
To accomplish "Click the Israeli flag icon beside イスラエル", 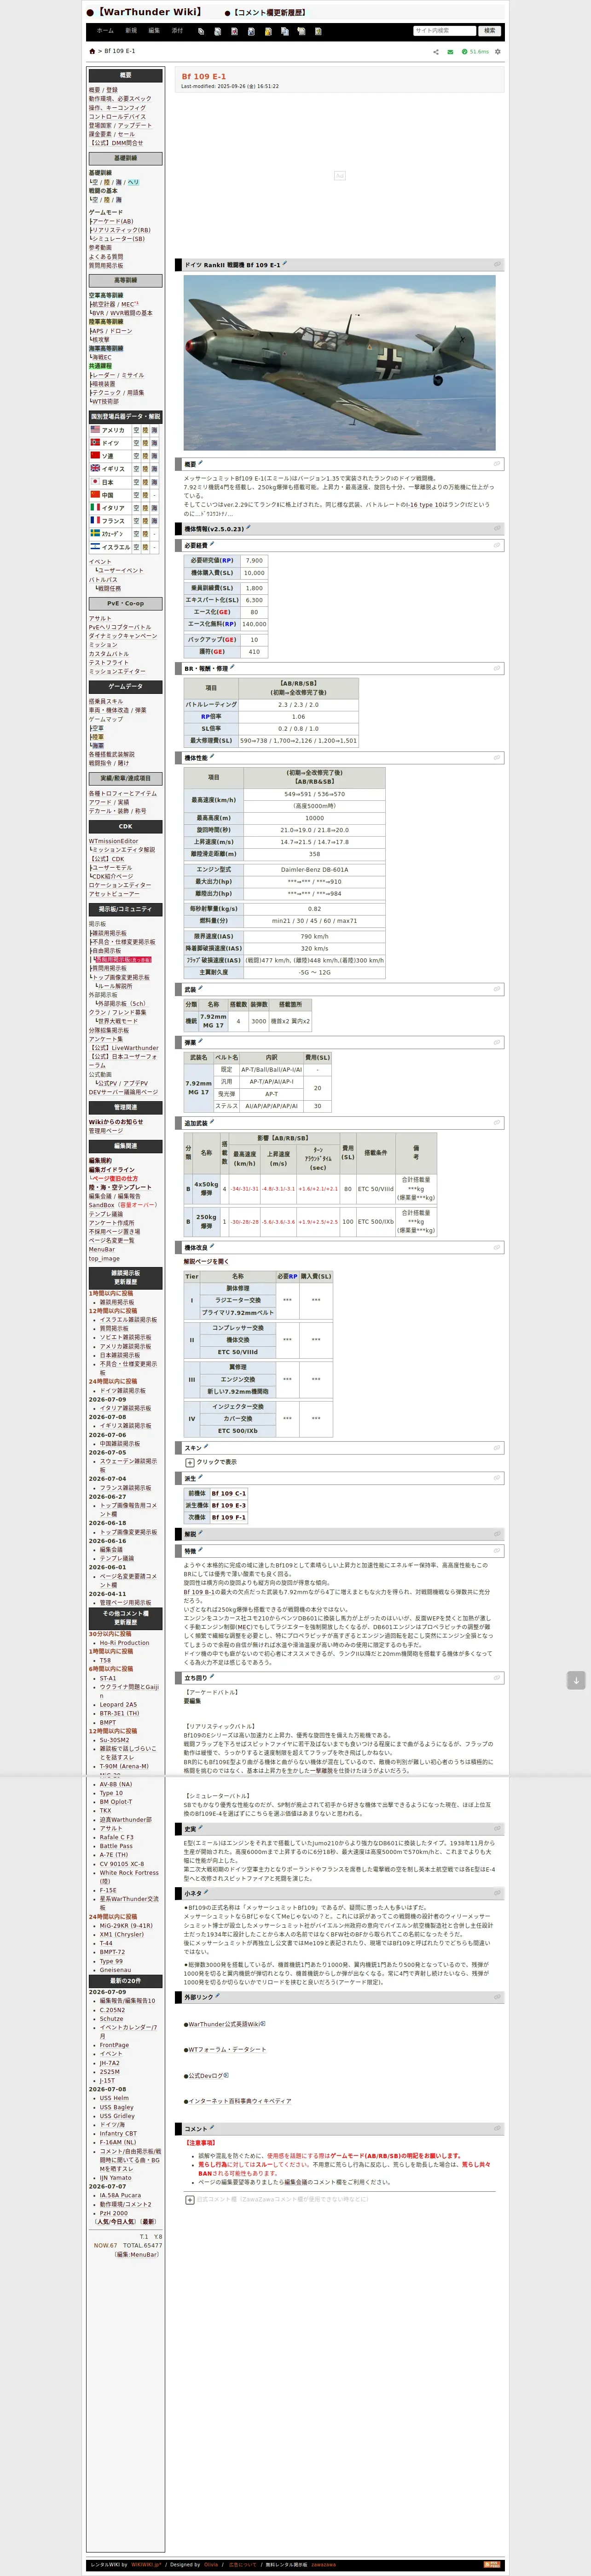I will coord(95,547).
